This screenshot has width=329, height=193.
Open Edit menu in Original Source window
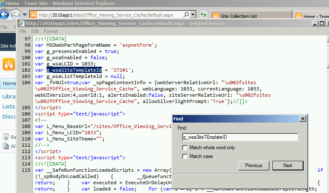pyautogui.click(x=35, y=31)
